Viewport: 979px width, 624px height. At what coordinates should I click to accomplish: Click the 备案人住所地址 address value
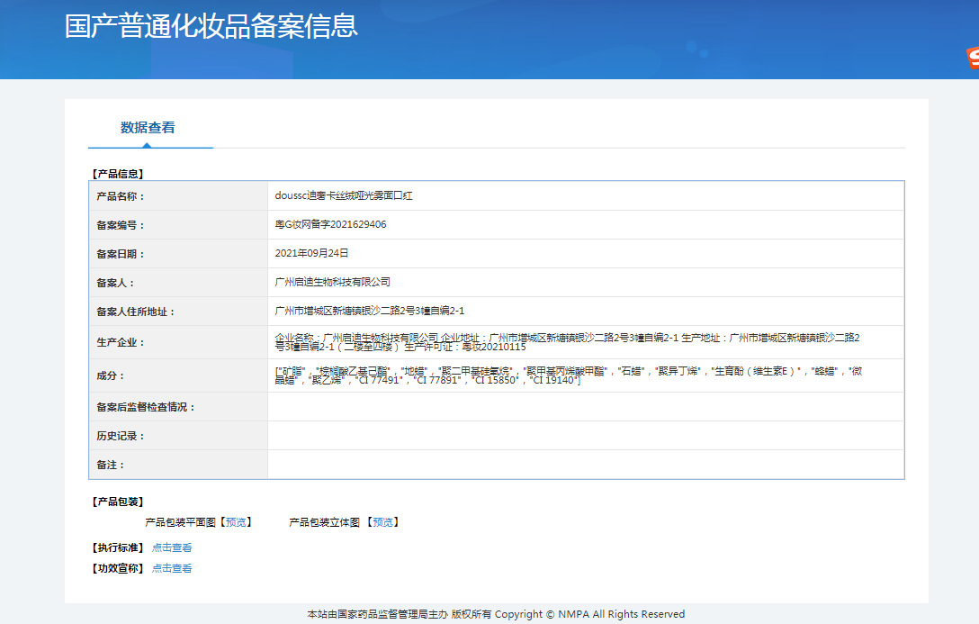pyautogui.click(x=369, y=311)
